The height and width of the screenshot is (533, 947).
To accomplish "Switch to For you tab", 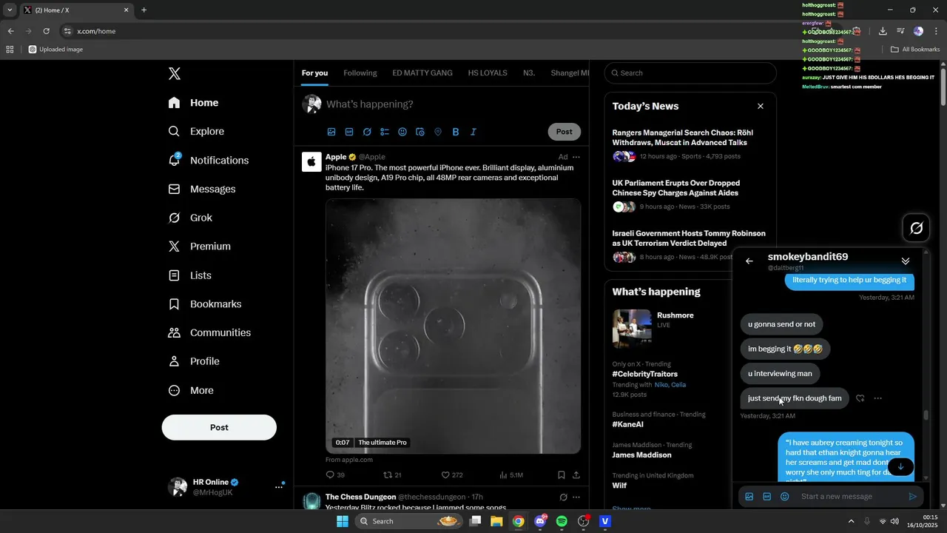I will 314,73.
